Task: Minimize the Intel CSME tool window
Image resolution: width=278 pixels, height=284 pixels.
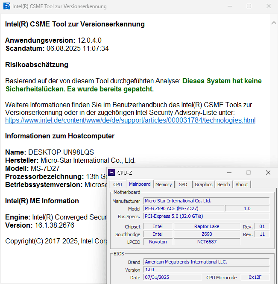Action: [230, 6]
